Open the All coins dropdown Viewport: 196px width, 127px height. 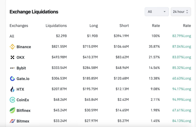[x=157, y=12]
